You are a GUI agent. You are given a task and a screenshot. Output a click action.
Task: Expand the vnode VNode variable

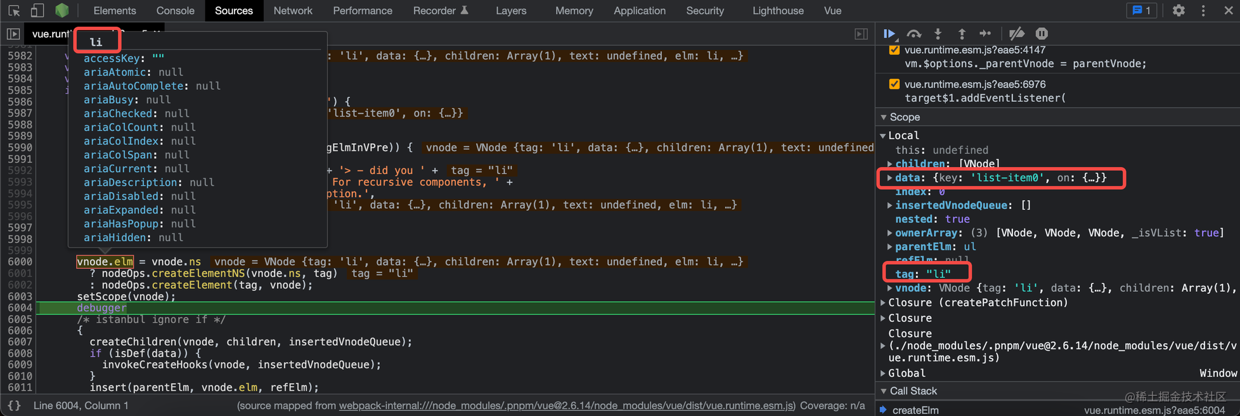point(890,288)
